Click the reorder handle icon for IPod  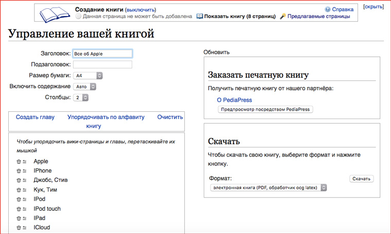point(25,199)
